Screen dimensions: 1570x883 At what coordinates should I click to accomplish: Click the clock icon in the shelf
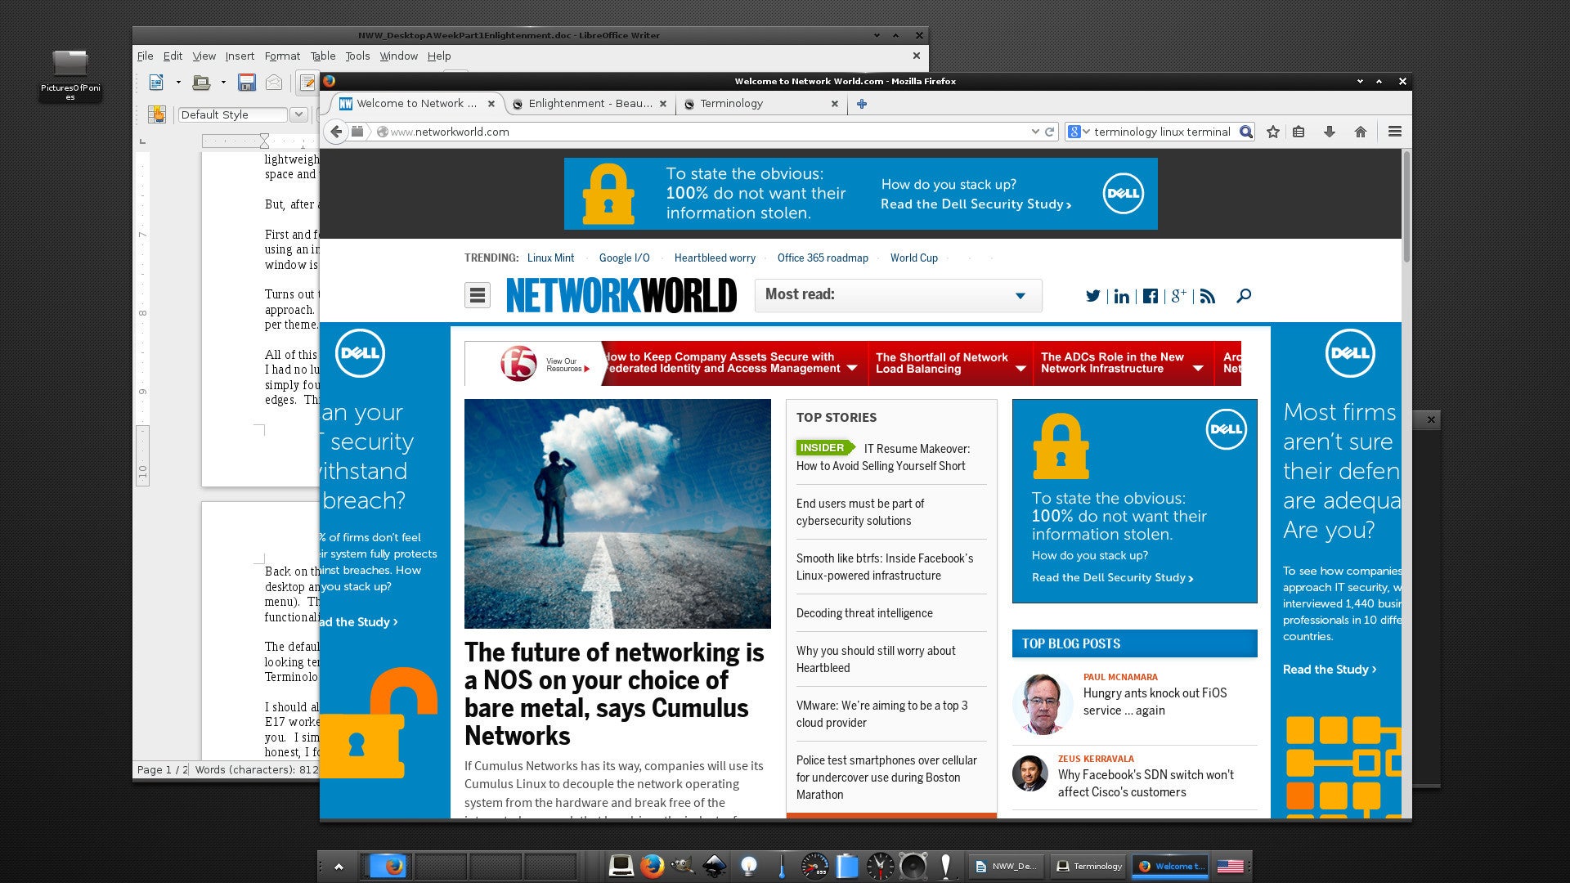[x=880, y=866]
